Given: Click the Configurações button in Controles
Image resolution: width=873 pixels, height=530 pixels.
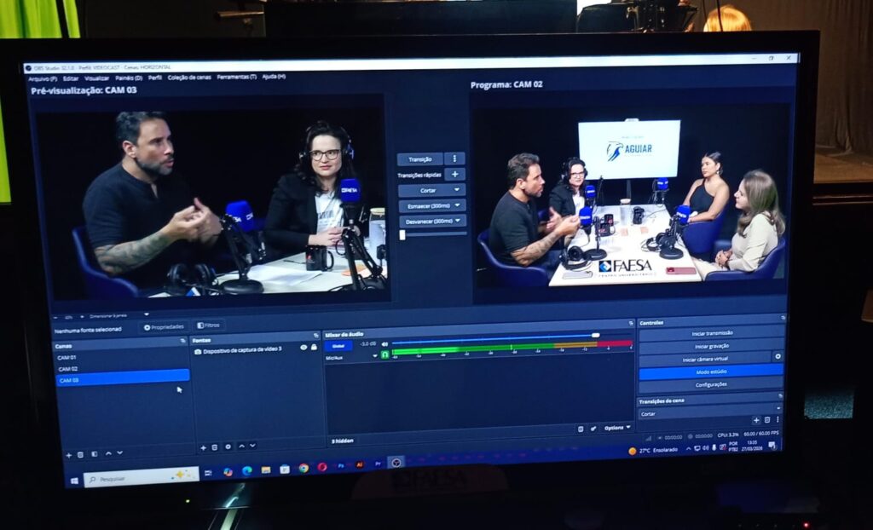Looking at the screenshot, I should [x=710, y=384].
